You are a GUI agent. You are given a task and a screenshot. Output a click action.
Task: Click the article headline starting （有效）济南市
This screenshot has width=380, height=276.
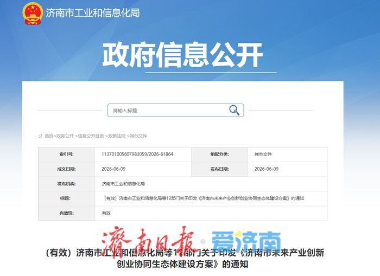[x=185, y=258]
